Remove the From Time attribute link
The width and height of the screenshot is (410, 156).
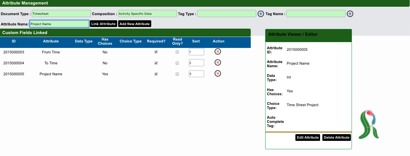point(218,51)
